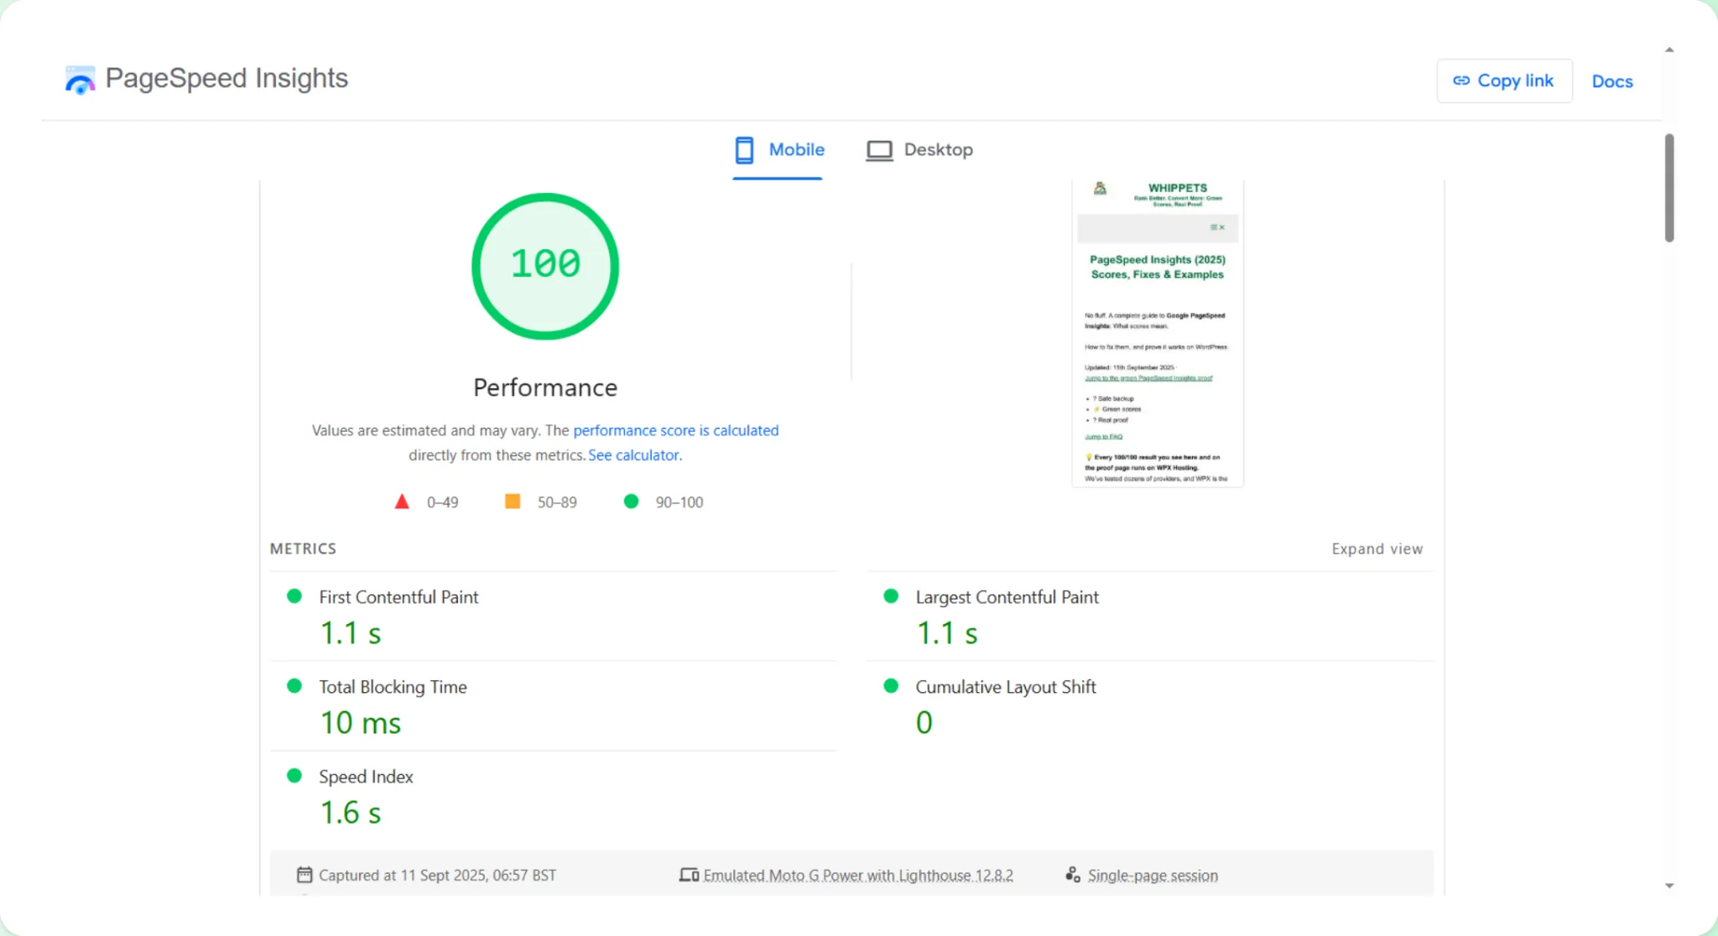The image size is (1718, 936).
Task: Click the red triangle 0–49 legend icon
Action: (x=402, y=502)
